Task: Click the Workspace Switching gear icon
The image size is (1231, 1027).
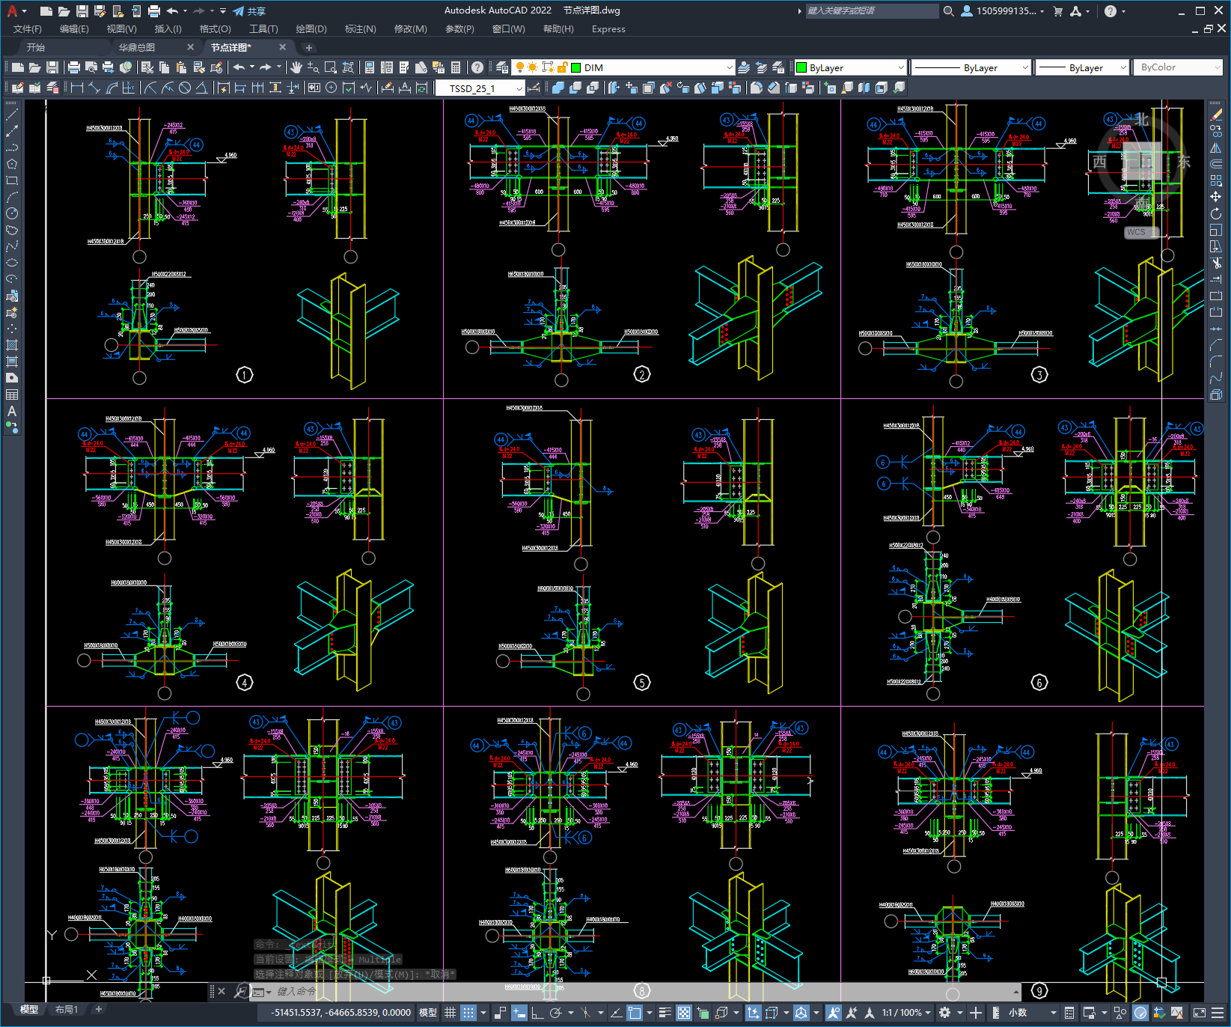Action: point(945,1013)
